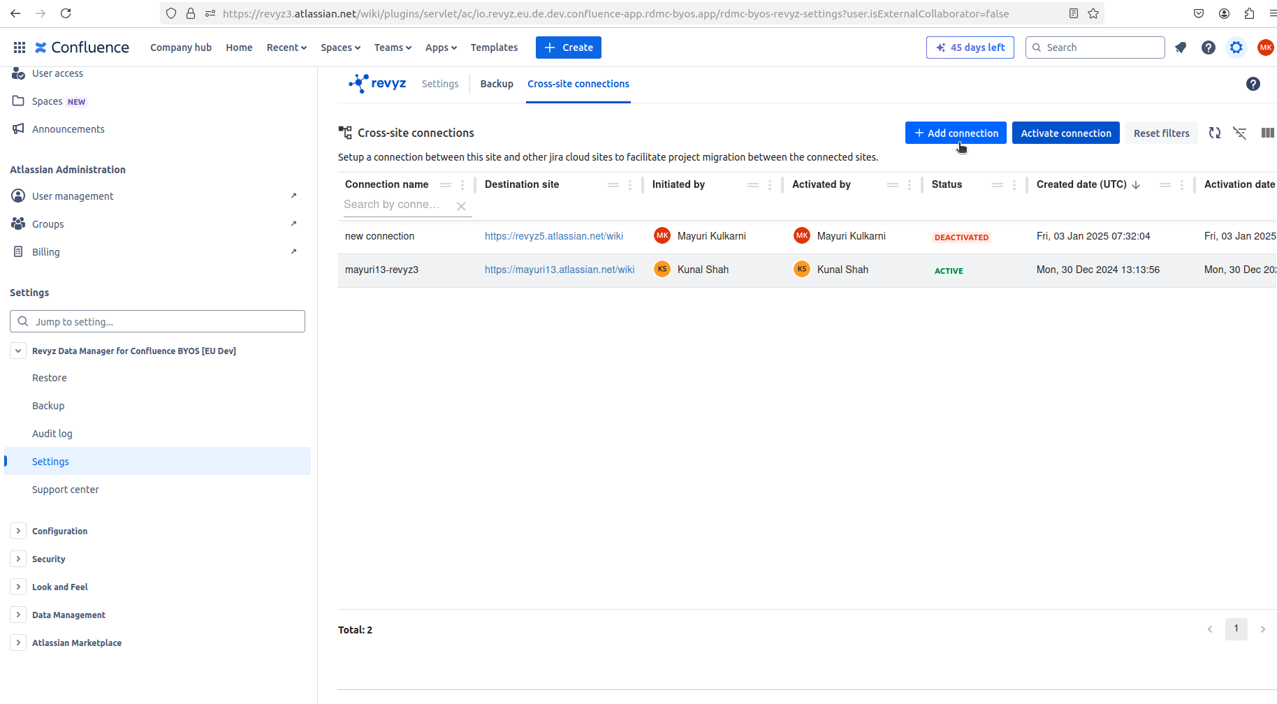Toggle reader view in address bar
1277x704 pixels.
[1074, 13]
